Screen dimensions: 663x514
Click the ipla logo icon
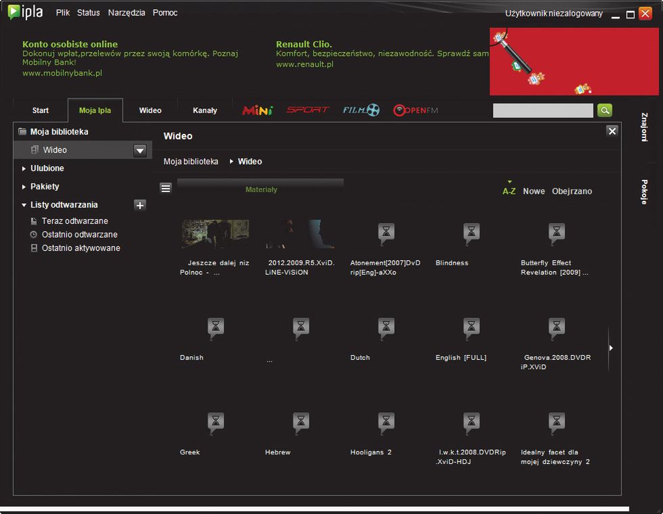pyautogui.click(x=26, y=12)
